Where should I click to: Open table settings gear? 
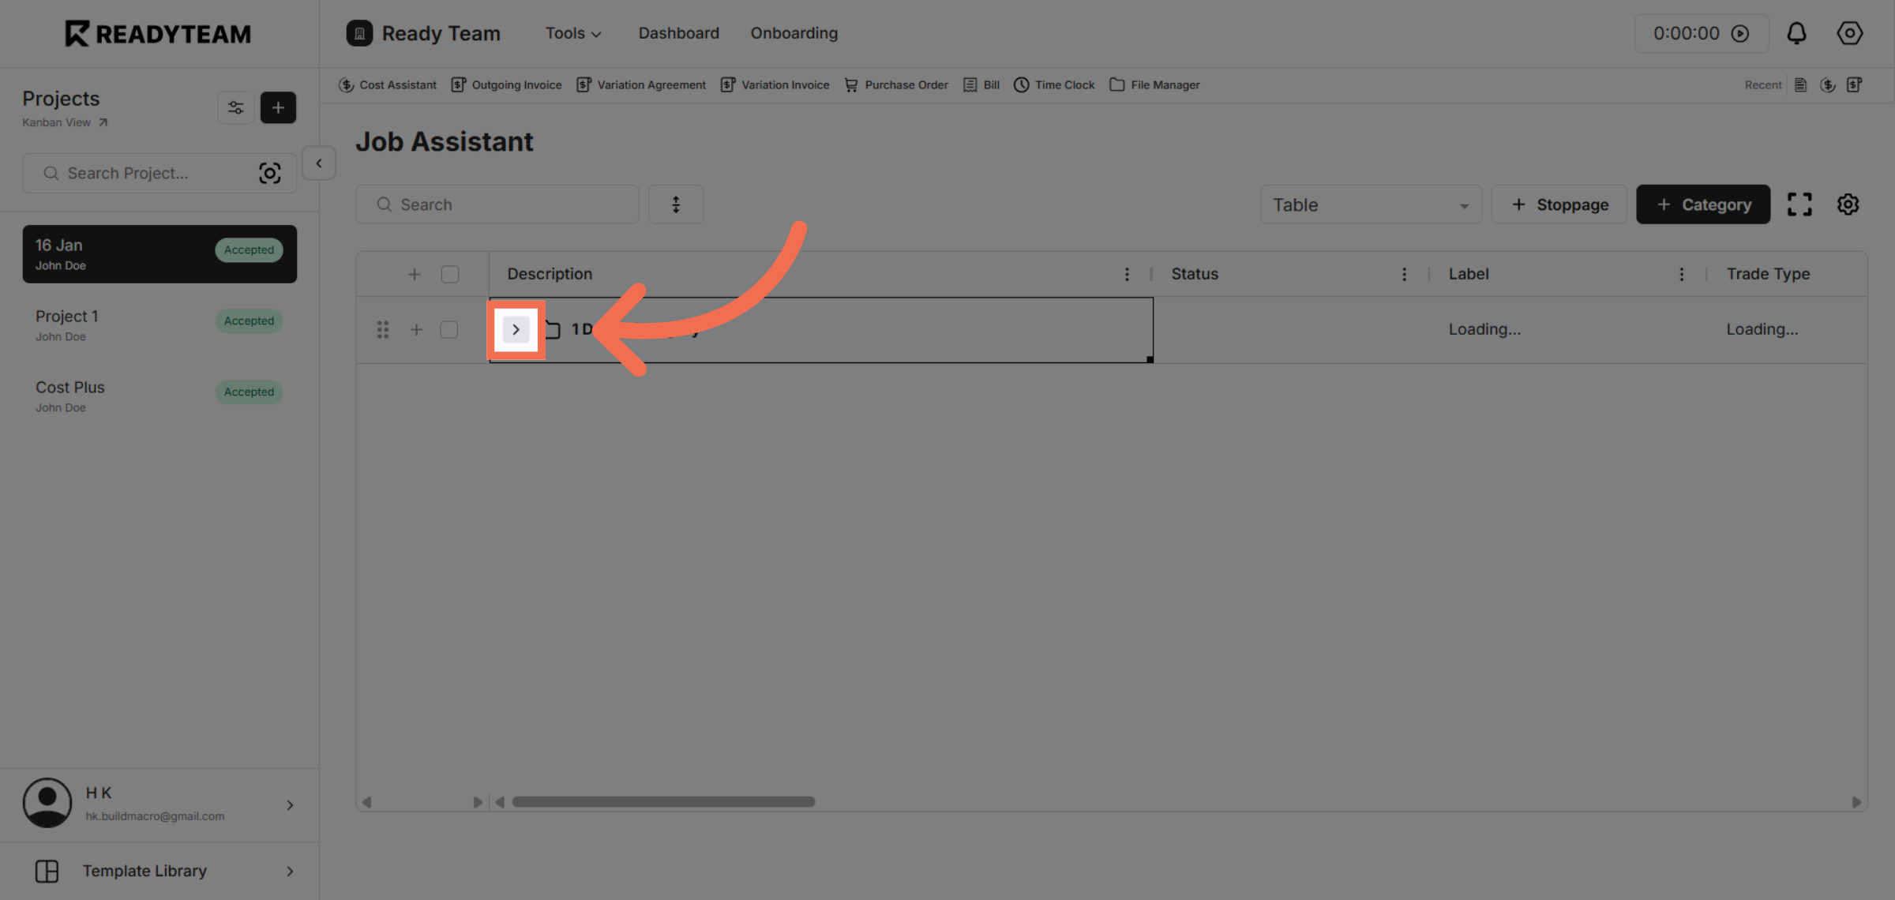(x=1848, y=204)
